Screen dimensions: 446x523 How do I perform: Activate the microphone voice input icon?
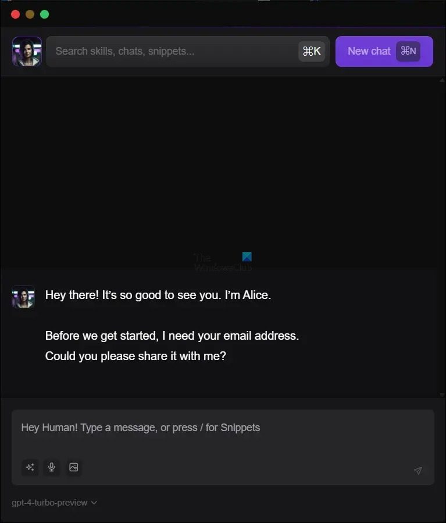[x=52, y=467]
